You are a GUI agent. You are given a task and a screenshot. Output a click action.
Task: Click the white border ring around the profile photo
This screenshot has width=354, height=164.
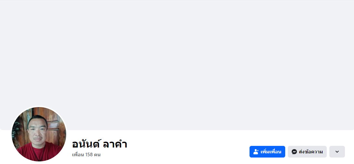39,107
